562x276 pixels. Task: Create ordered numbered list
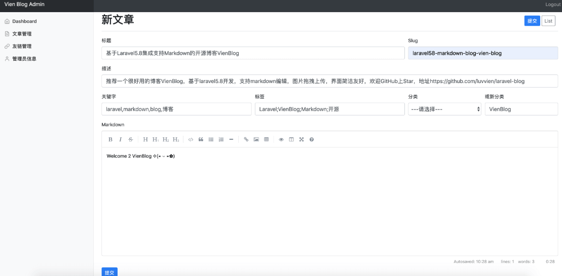(x=221, y=140)
